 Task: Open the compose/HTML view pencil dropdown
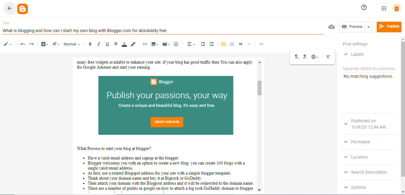[x=7, y=44]
